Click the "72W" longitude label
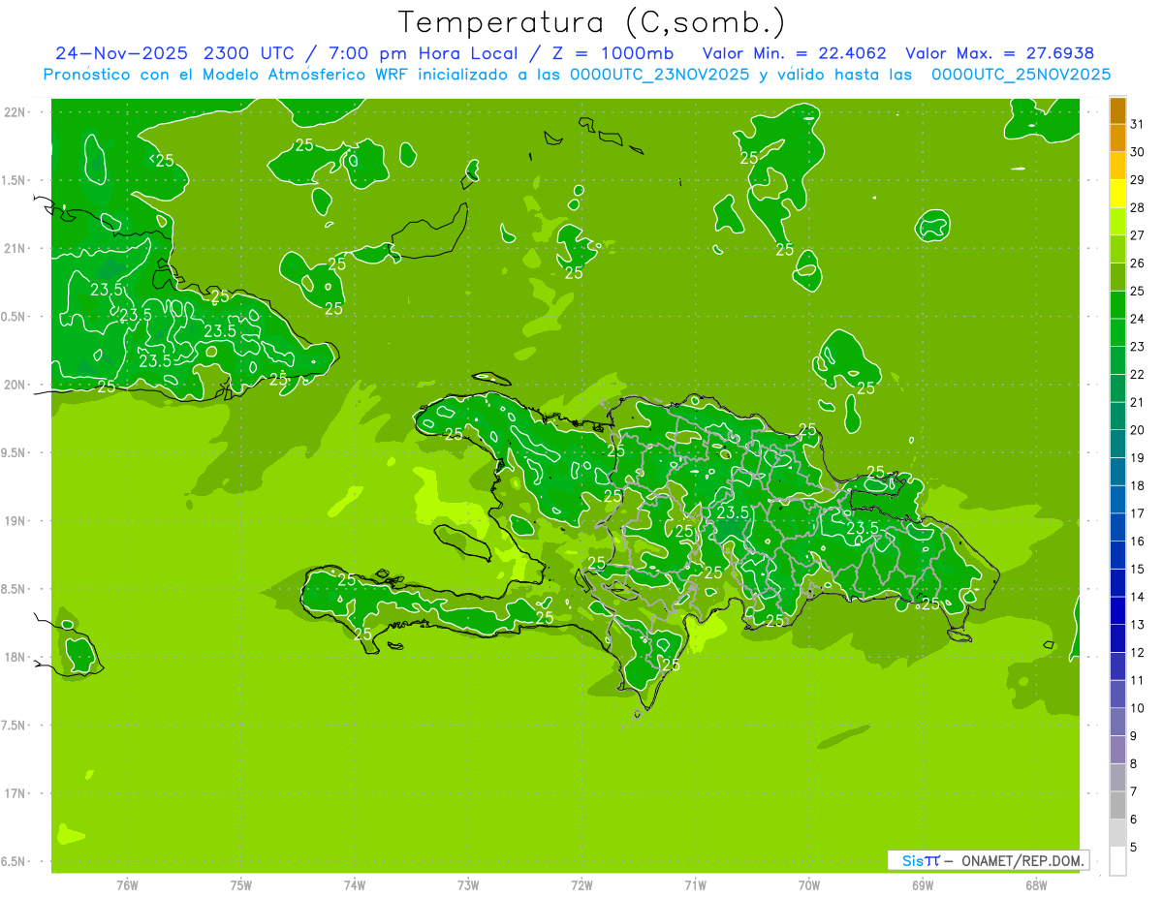Image resolution: width=1163 pixels, height=898 pixels. (x=581, y=885)
